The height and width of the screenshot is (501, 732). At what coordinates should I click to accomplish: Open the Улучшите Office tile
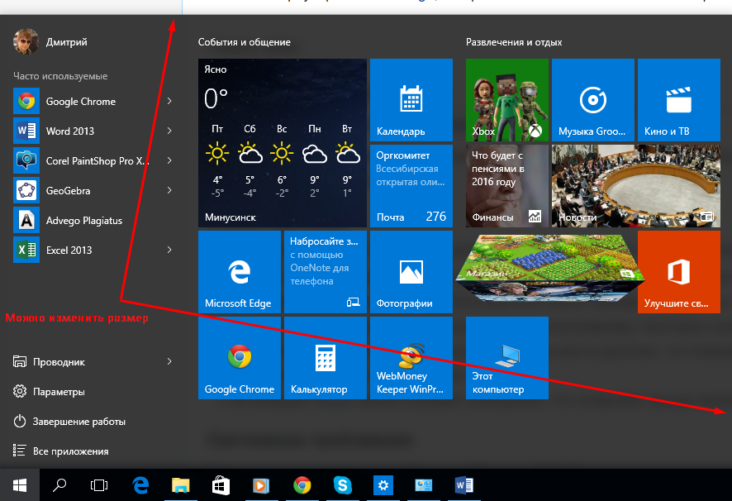point(679,272)
